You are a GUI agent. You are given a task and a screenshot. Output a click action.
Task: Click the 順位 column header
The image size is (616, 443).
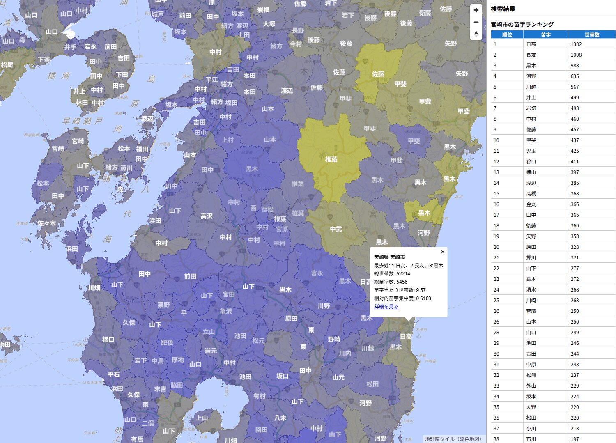pyautogui.click(x=507, y=35)
